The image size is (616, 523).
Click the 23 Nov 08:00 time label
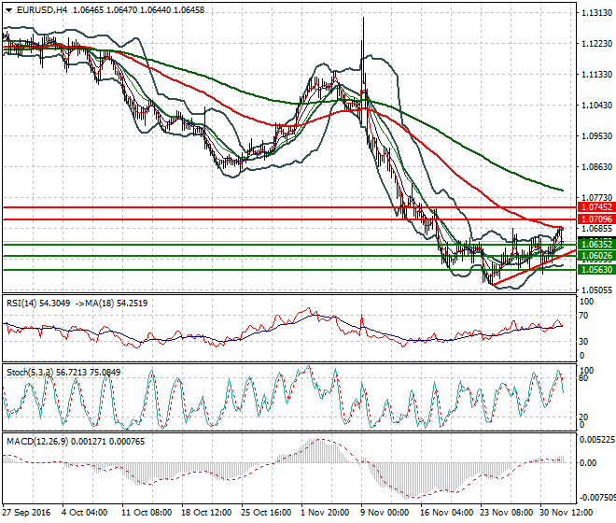click(507, 513)
